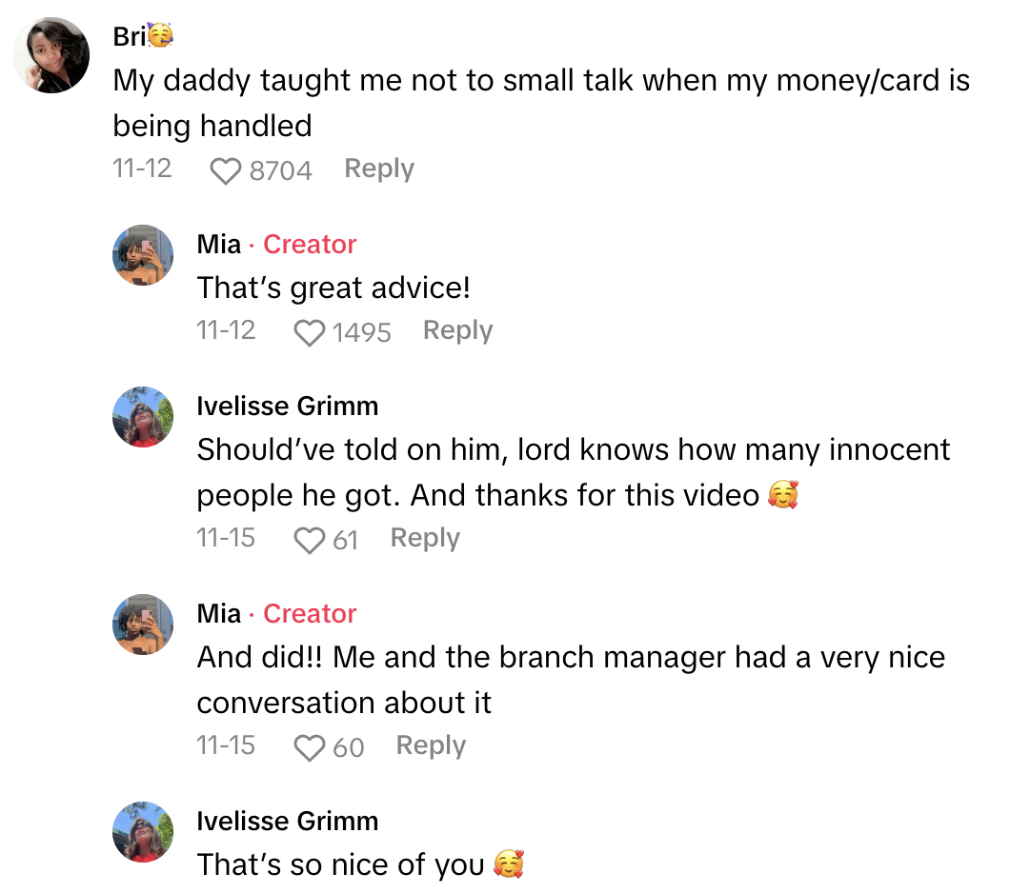Image resolution: width=1010 pixels, height=893 pixels.
Task: Open Mia's Creator label
Action: tap(309, 244)
